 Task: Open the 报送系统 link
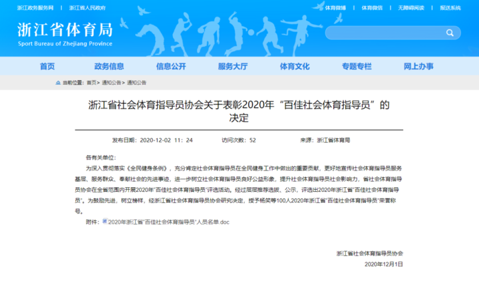(x=450, y=8)
